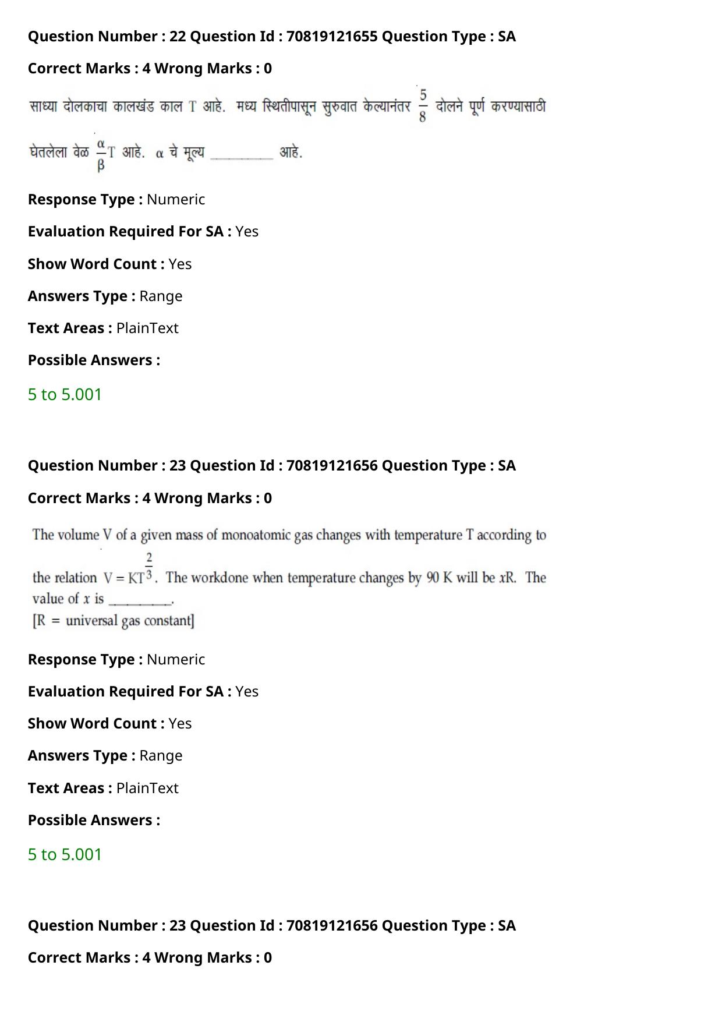Click Correct Marks line under Question 22
This screenshot has height=1022, width=722.
click(150, 68)
